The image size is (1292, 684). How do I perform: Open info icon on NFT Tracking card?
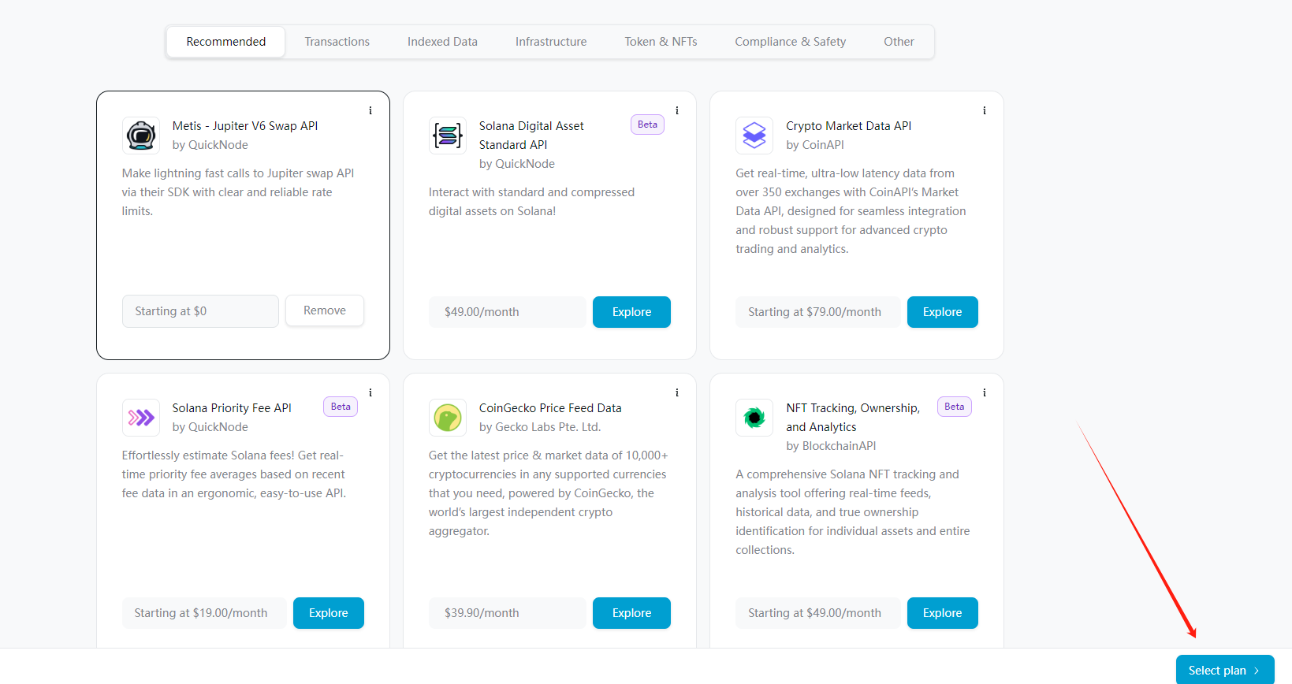984,393
